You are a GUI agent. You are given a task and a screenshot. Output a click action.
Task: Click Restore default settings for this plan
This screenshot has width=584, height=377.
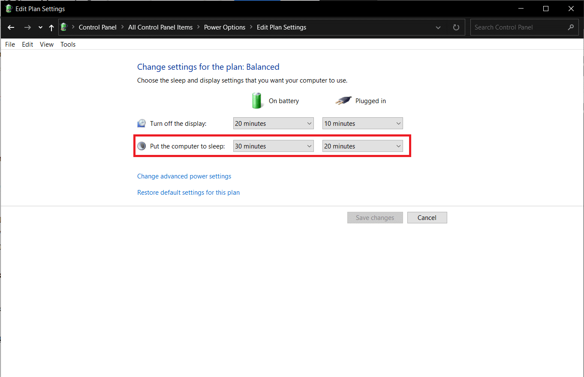[x=188, y=193]
